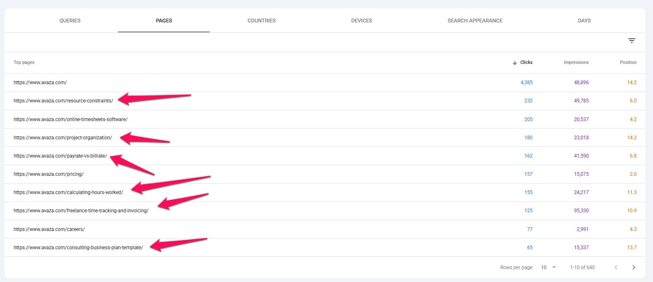Switch to the Countries tab
This screenshot has width=653, height=282.
coord(262,20)
